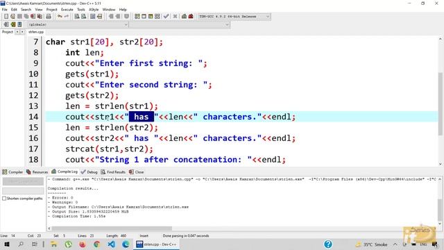Click the Stop Execution X icon
Viewport: 444px width, 250px height.
(175, 17)
